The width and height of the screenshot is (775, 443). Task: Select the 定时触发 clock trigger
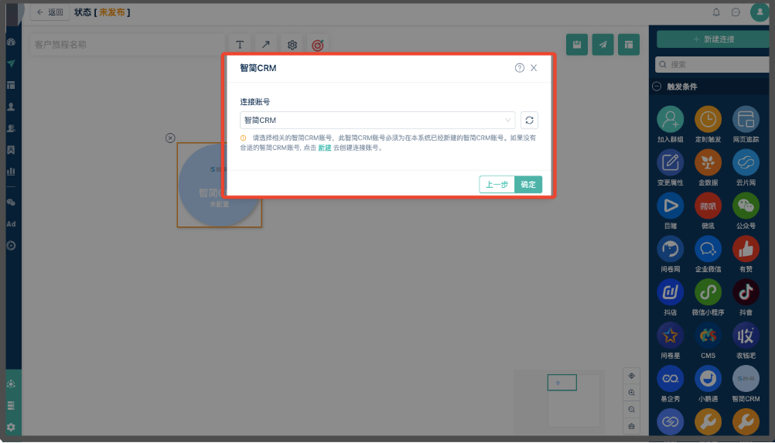pos(708,119)
